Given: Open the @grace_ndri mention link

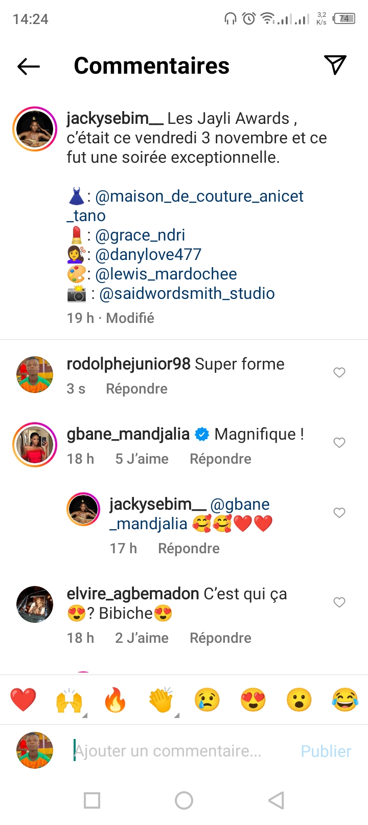Looking at the screenshot, I should [x=140, y=235].
